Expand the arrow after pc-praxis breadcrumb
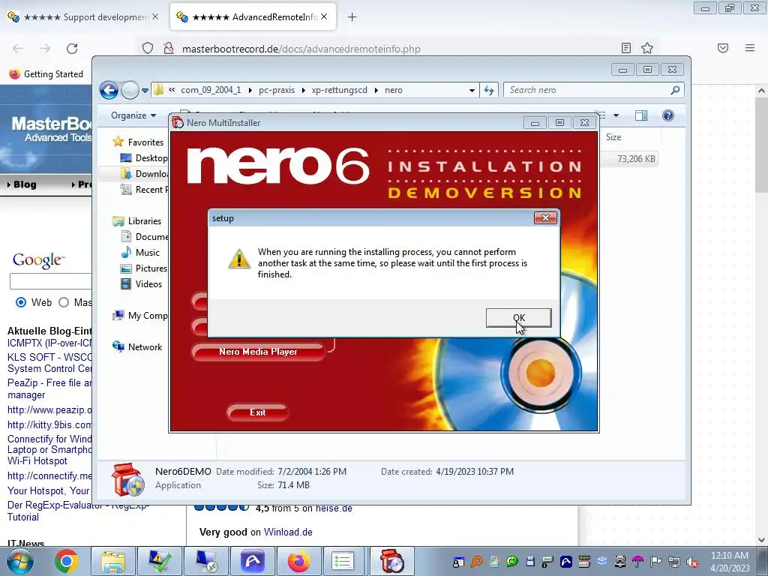 pyautogui.click(x=304, y=90)
